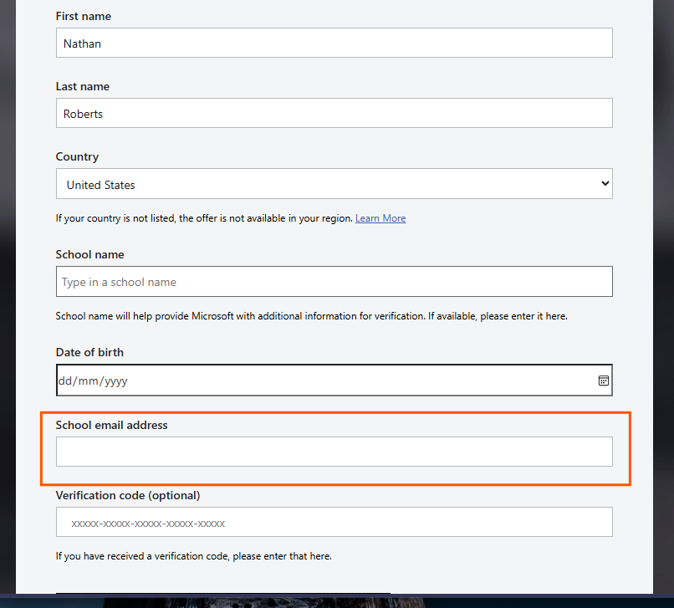674x608 pixels.
Task: Click the Verification code input field
Action: [334, 522]
